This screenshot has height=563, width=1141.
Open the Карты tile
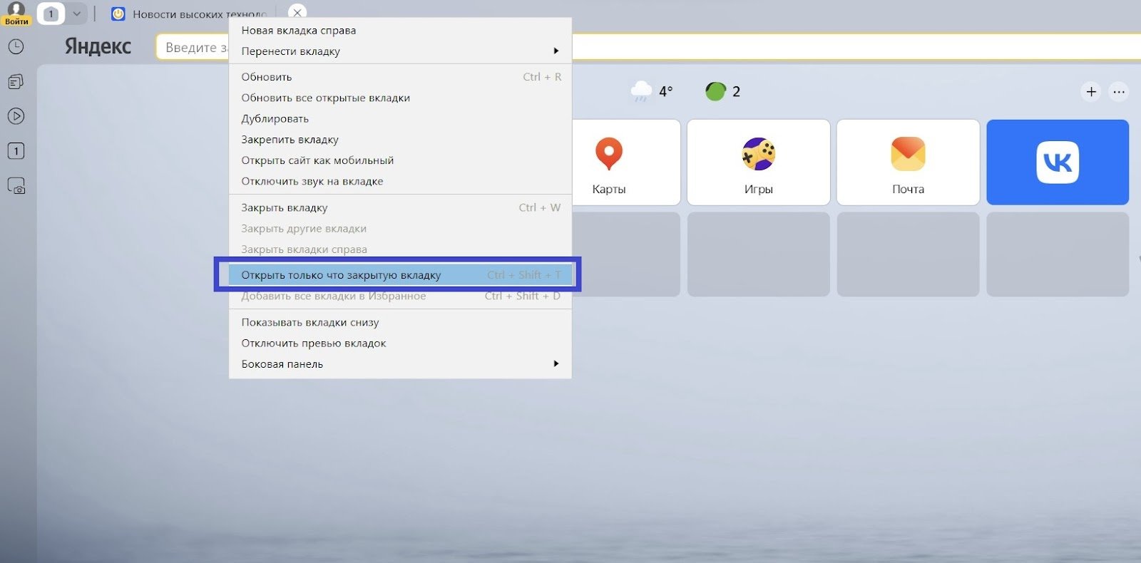626,162
